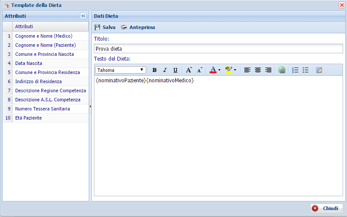Viewport: 347px width, 217px height.
Task: Click the Salva text label
Action: coord(109,27)
